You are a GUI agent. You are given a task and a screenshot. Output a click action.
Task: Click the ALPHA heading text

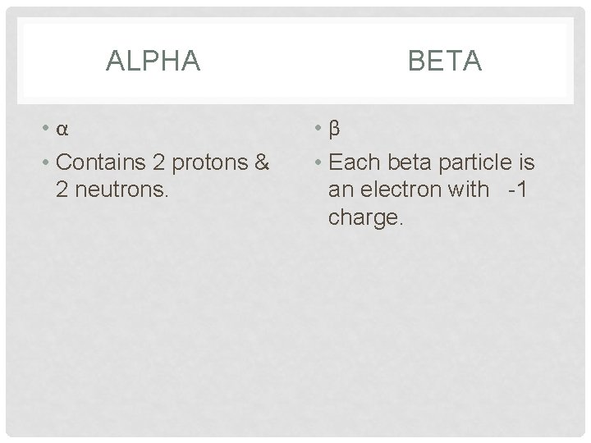(x=153, y=62)
